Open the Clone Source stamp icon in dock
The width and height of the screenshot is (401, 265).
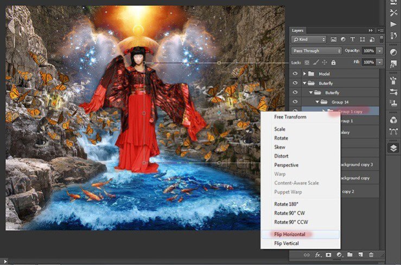tap(393, 103)
